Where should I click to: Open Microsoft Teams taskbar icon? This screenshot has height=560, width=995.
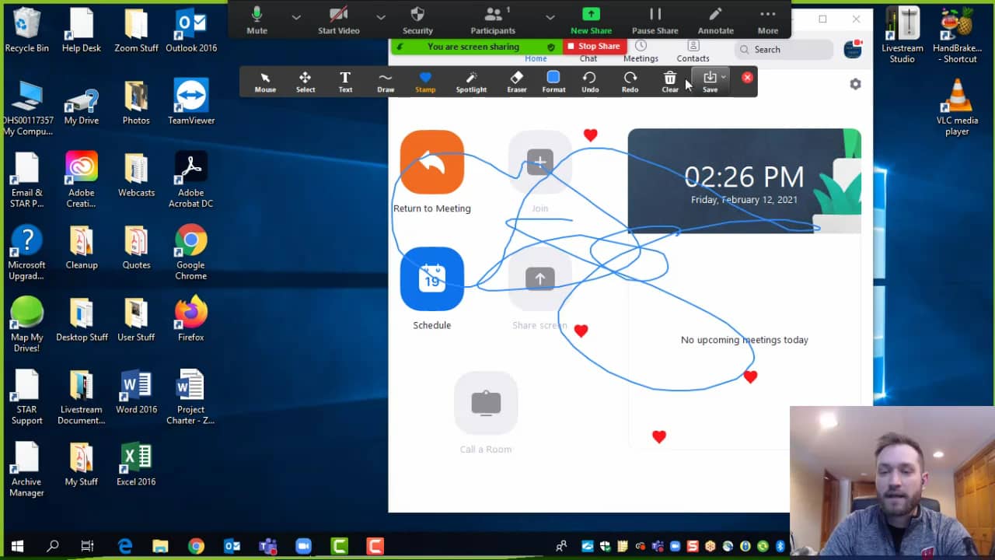(x=267, y=546)
